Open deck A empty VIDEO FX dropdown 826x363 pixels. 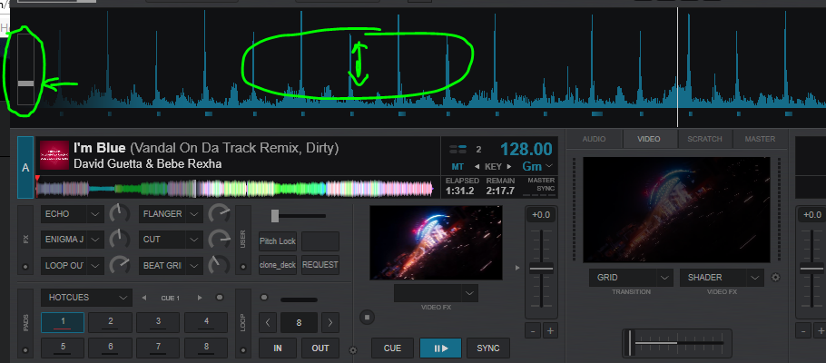[x=437, y=293]
